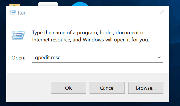
Task: Click the large Run program icon beside description
Action: click(18, 35)
